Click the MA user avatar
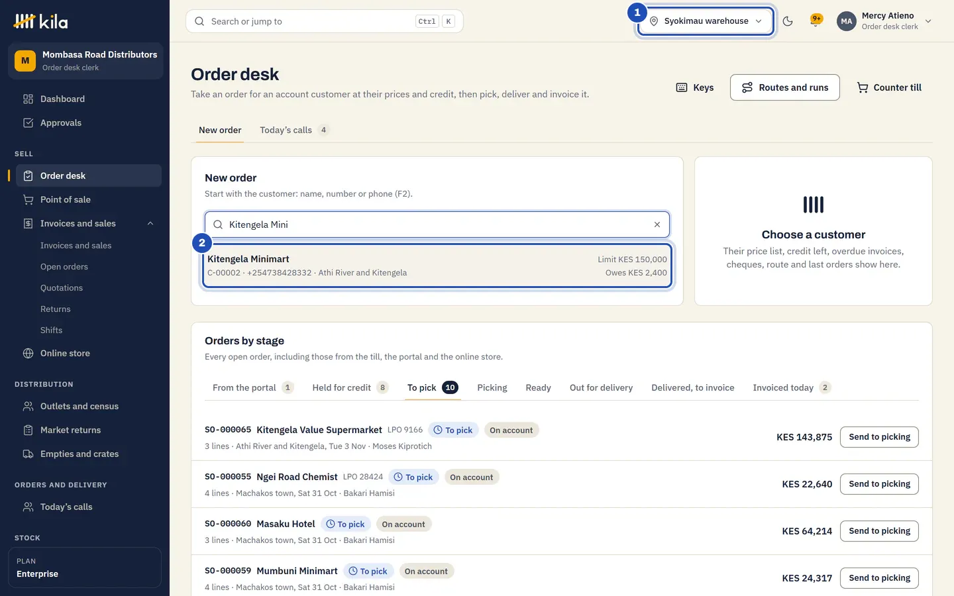This screenshot has width=954, height=596. [x=847, y=21]
